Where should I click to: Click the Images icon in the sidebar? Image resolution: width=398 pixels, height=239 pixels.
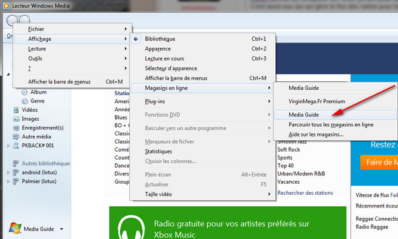[x=16, y=119]
